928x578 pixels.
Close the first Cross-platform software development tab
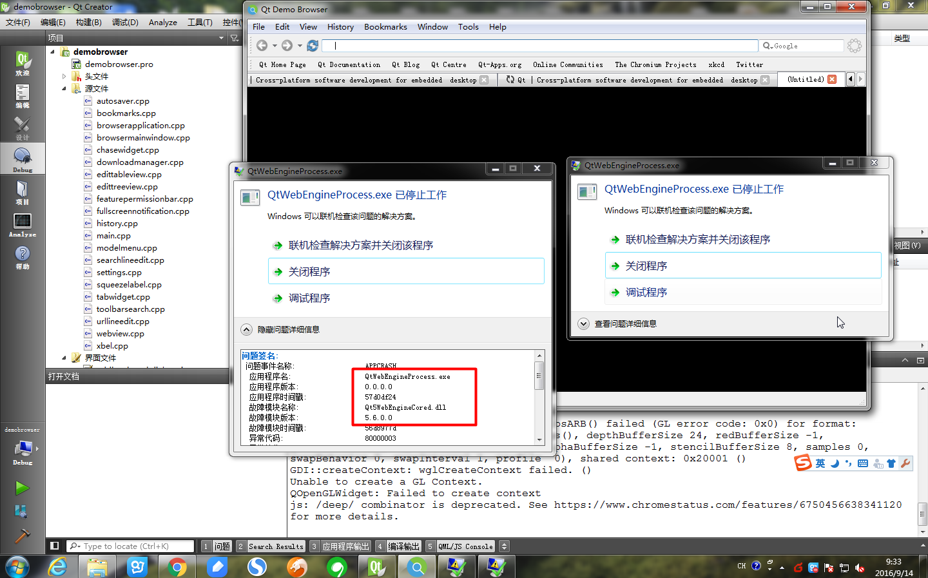click(x=484, y=80)
